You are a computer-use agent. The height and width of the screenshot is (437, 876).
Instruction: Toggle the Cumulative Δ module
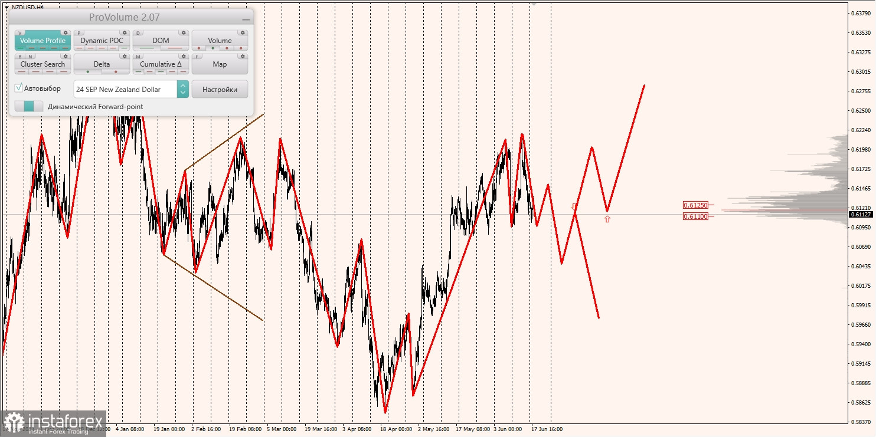[161, 64]
